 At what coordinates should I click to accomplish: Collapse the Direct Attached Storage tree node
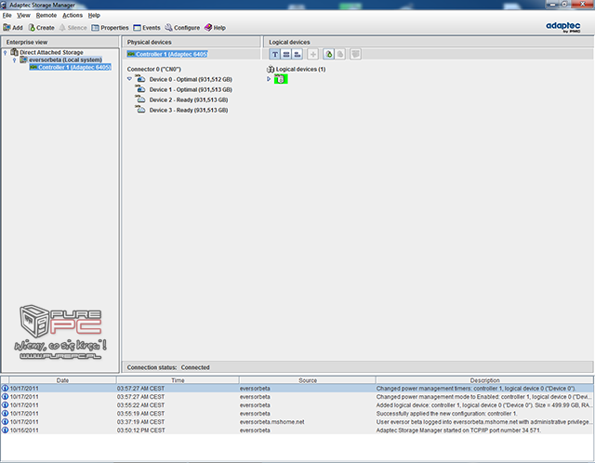pos(5,53)
